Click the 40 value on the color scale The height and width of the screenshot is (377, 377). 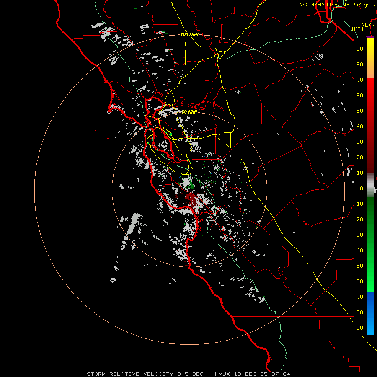coord(360,126)
